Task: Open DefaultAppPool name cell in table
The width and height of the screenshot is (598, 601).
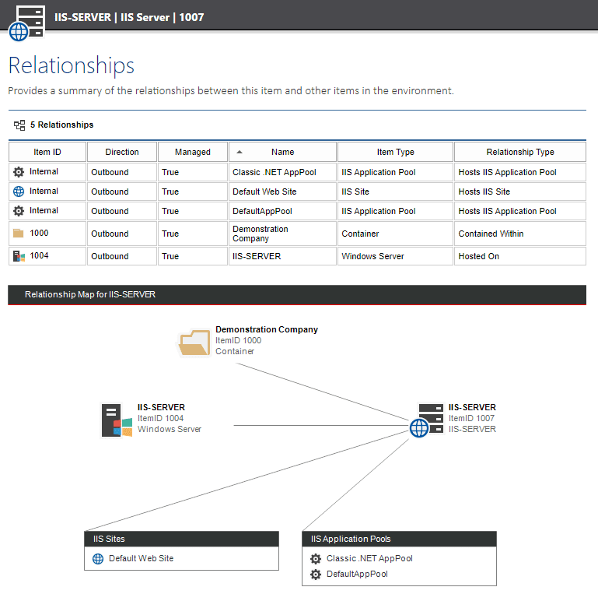Action: tap(282, 211)
